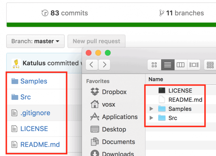Zoom the Finder window with green button

pos(108,53)
